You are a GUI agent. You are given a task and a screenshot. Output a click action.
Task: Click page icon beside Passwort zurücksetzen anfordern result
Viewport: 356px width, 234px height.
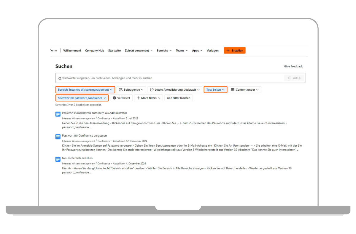click(x=58, y=114)
